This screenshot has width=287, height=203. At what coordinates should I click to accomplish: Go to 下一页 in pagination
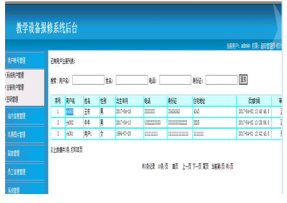click(x=197, y=166)
